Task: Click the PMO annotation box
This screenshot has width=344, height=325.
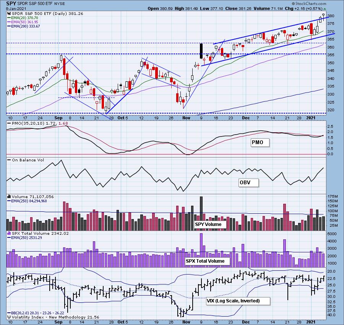Action: click(260, 142)
